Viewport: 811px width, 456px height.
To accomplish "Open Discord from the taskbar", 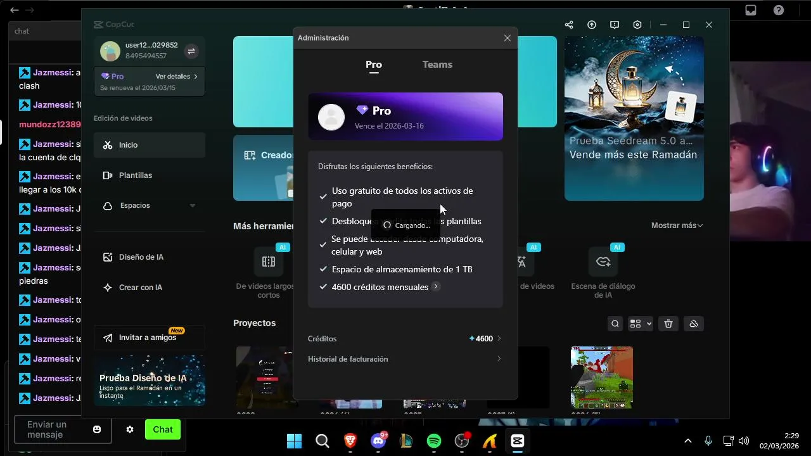I will 378,441.
